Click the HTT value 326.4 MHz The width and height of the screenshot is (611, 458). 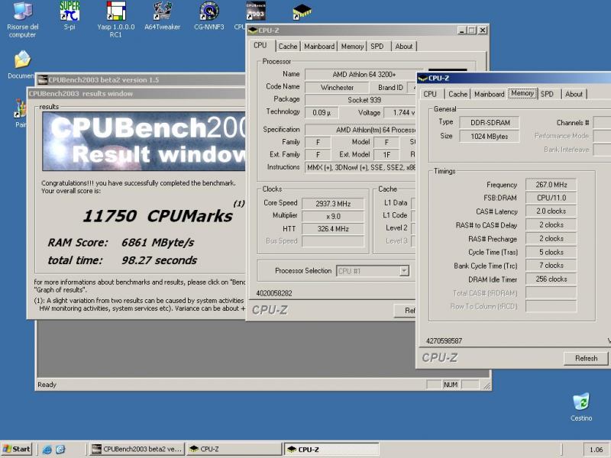click(x=333, y=228)
